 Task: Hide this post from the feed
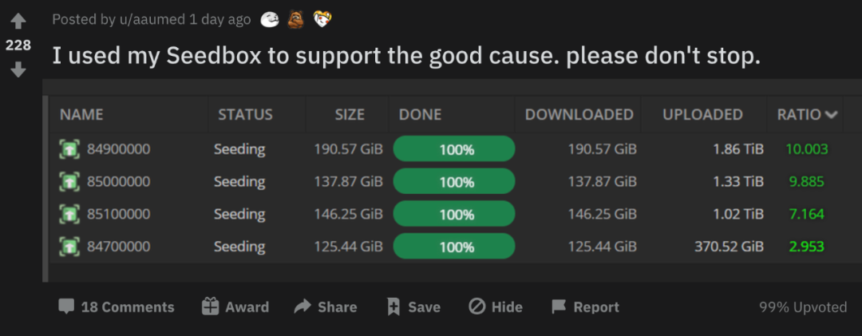[x=496, y=307]
